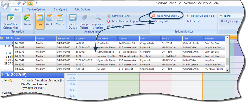Viewport: 248px width, 104px height.
Task: Select ticket row Tkt 2202
Action: pos(120,43)
